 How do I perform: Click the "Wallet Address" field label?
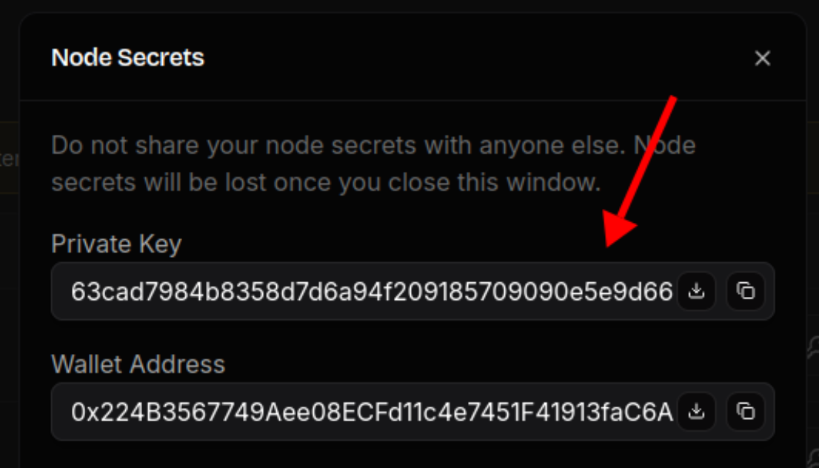(x=138, y=364)
